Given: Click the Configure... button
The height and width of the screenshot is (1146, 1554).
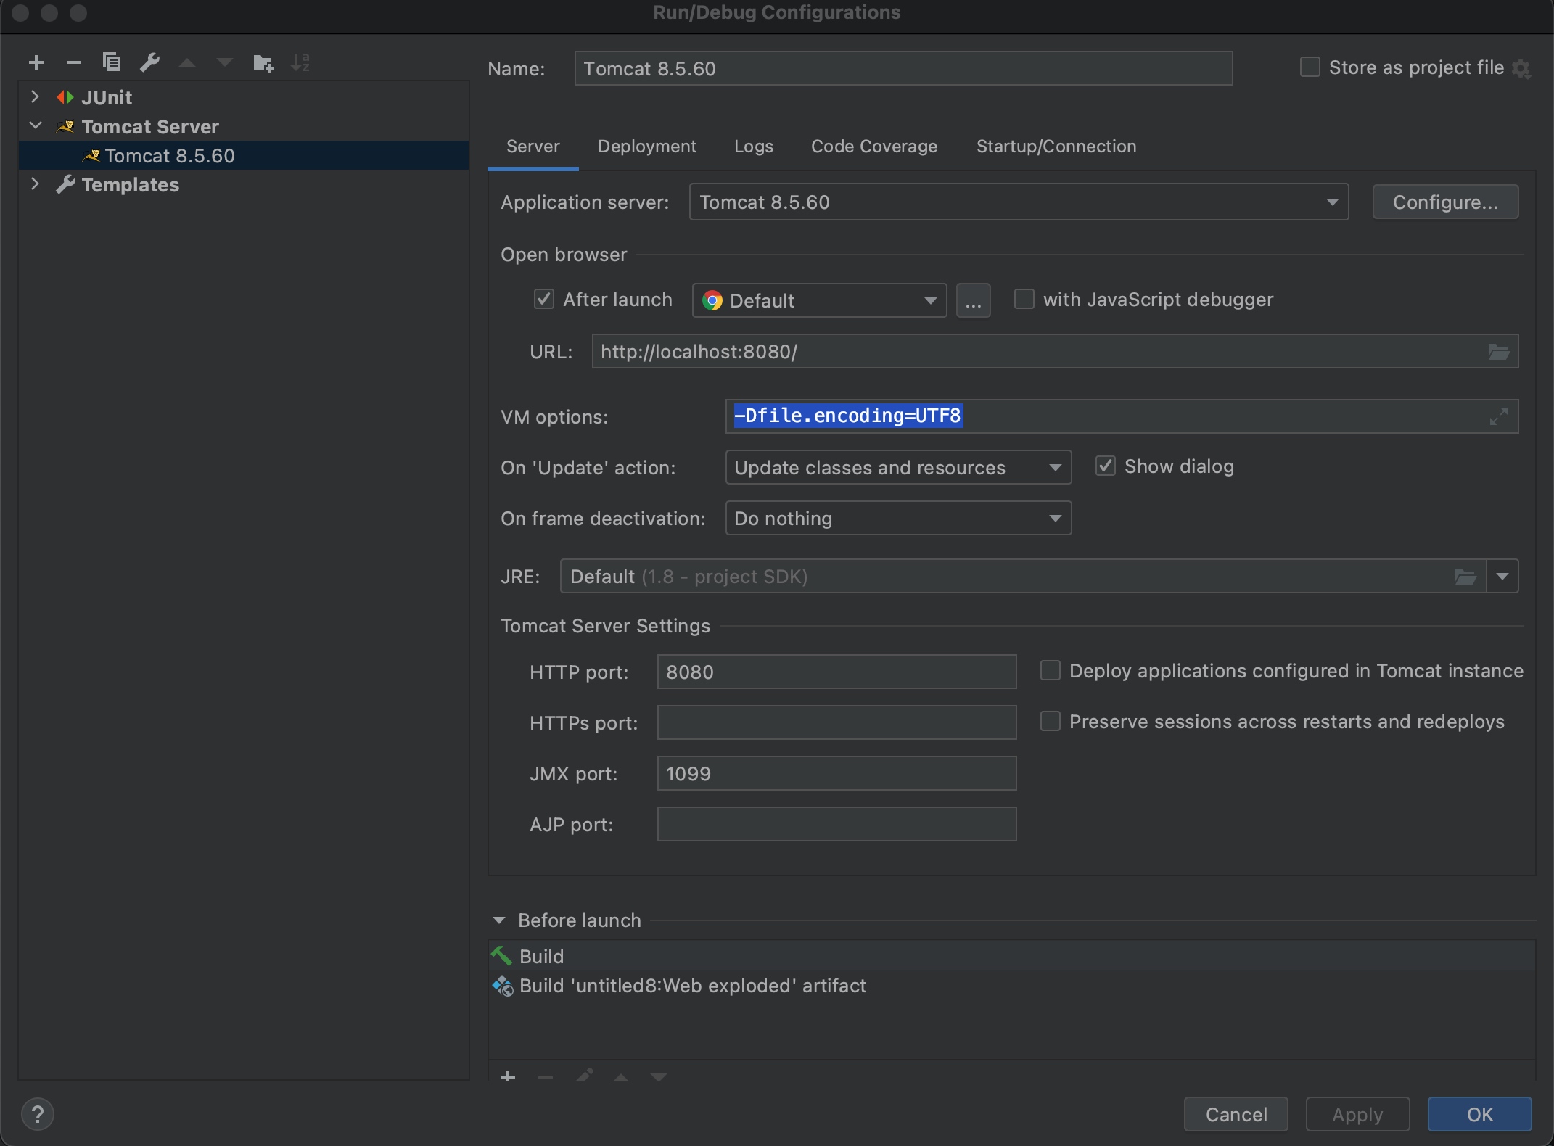Looking at the screenshot, I should (x=1444, y=202).
